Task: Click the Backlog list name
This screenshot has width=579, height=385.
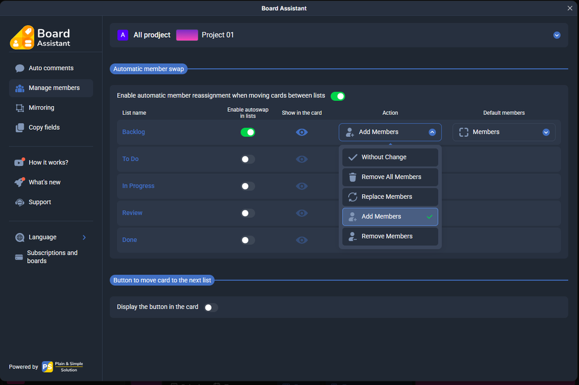Action: tap(133, 132)
